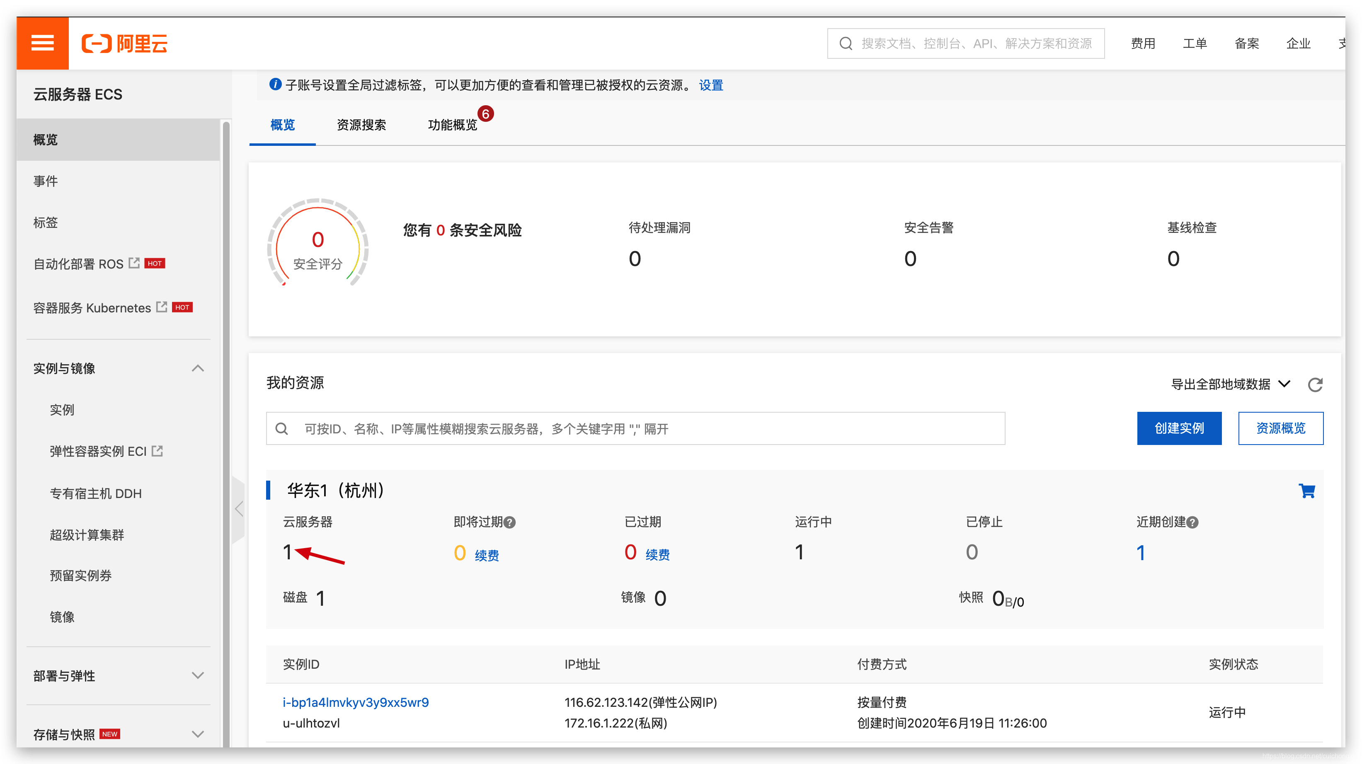Select 专有宿主机 DDH in the sidebar

point(96,493)
